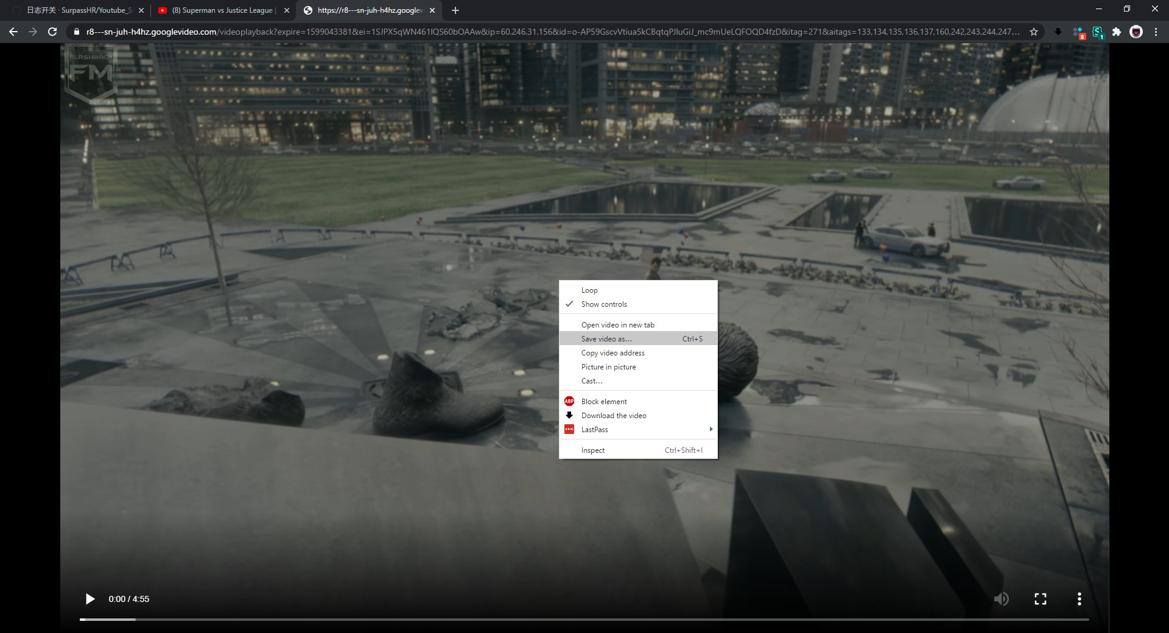Go back to the previous page
This screenshot has height=633, width=1169.
click(13, 32)
